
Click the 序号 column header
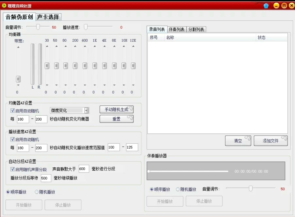(156, 37)
